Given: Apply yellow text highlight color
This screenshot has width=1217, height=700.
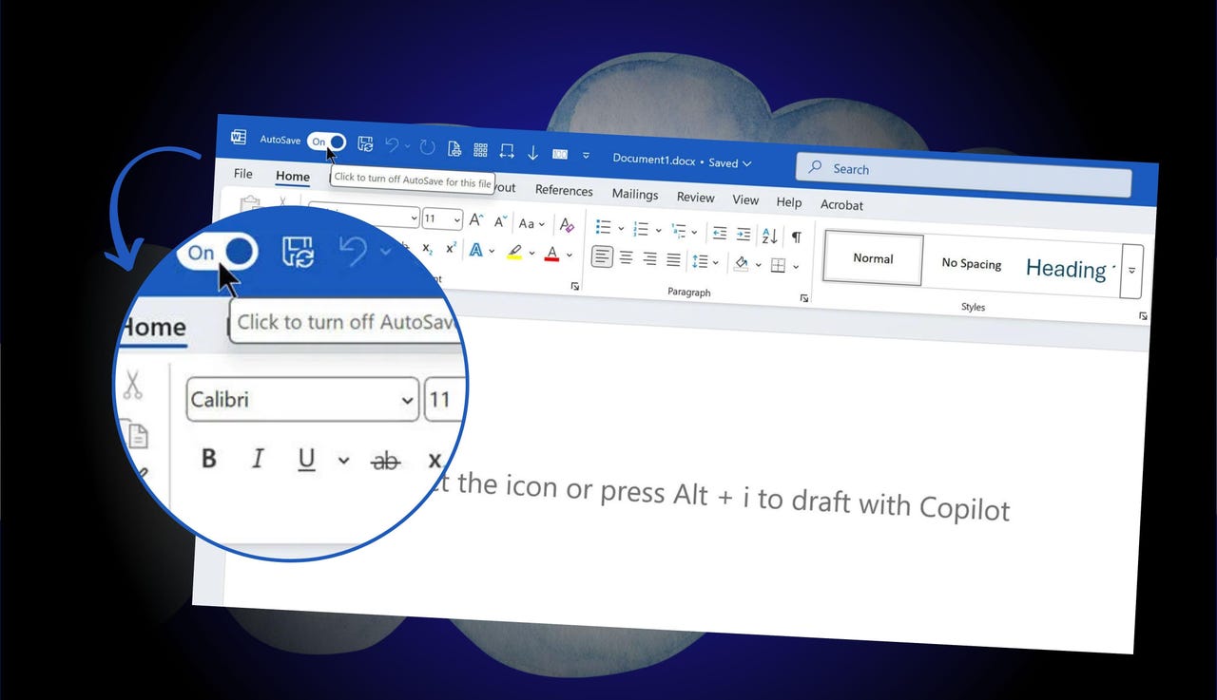Looking at the screenshot, I should point(514,252).
